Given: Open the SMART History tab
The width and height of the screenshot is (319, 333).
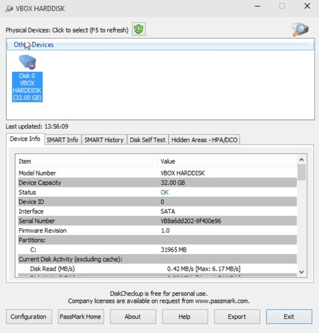Looking at the screenshot, I should (104, 140).
